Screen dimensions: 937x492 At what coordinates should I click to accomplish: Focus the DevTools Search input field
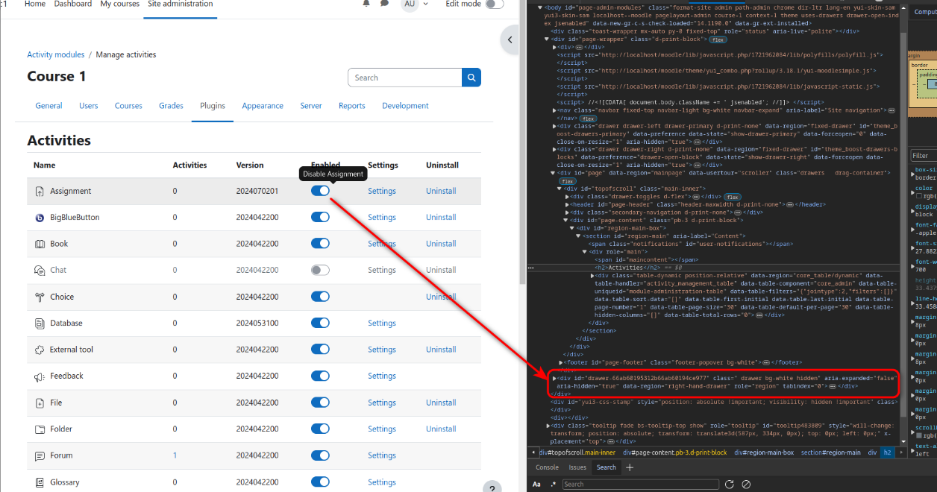pyautogui.click(x=641, y=485)
